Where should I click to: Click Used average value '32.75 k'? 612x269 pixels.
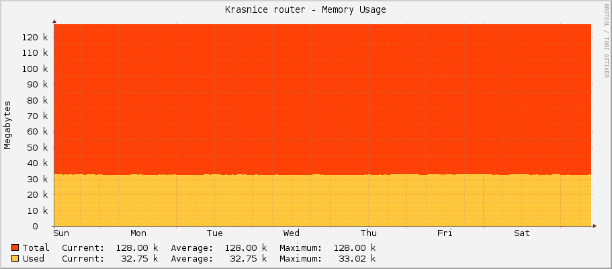(x=249, y=259)
